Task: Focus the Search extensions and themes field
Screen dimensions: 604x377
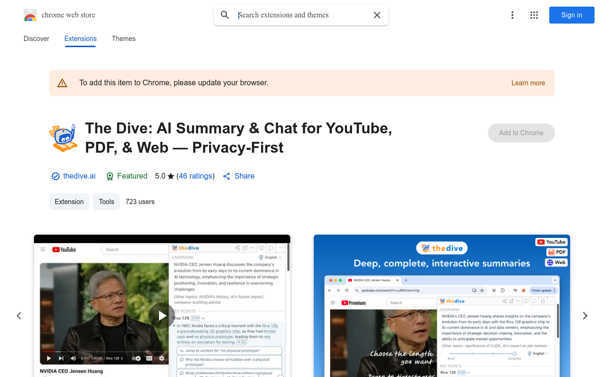Action: coord(302,15)
